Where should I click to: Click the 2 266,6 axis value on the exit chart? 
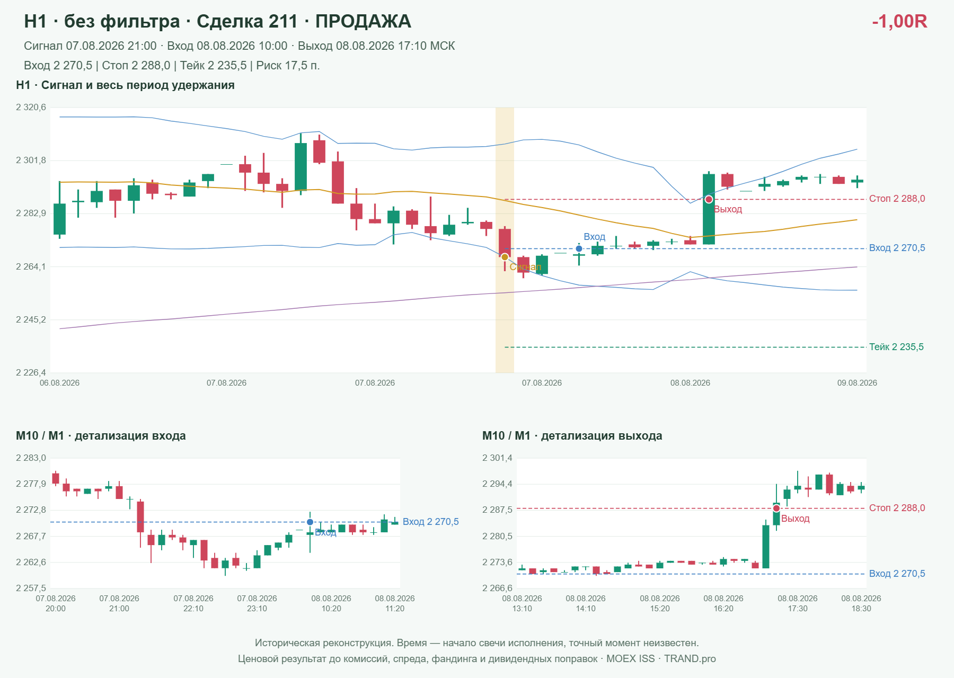[x=497, y=588]
